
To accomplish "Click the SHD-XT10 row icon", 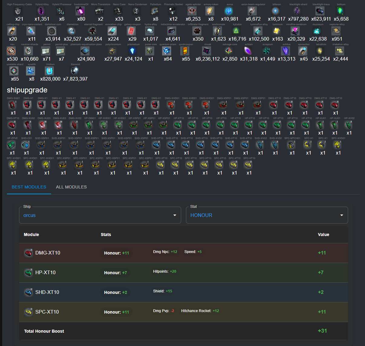I will (x=28, y=292).
